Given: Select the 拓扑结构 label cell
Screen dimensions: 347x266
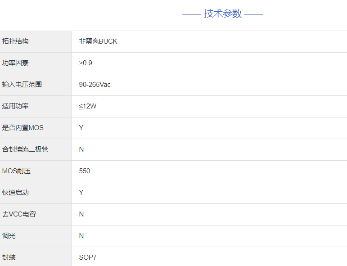Looking at the screenshot, I should [x=15, y=41].
